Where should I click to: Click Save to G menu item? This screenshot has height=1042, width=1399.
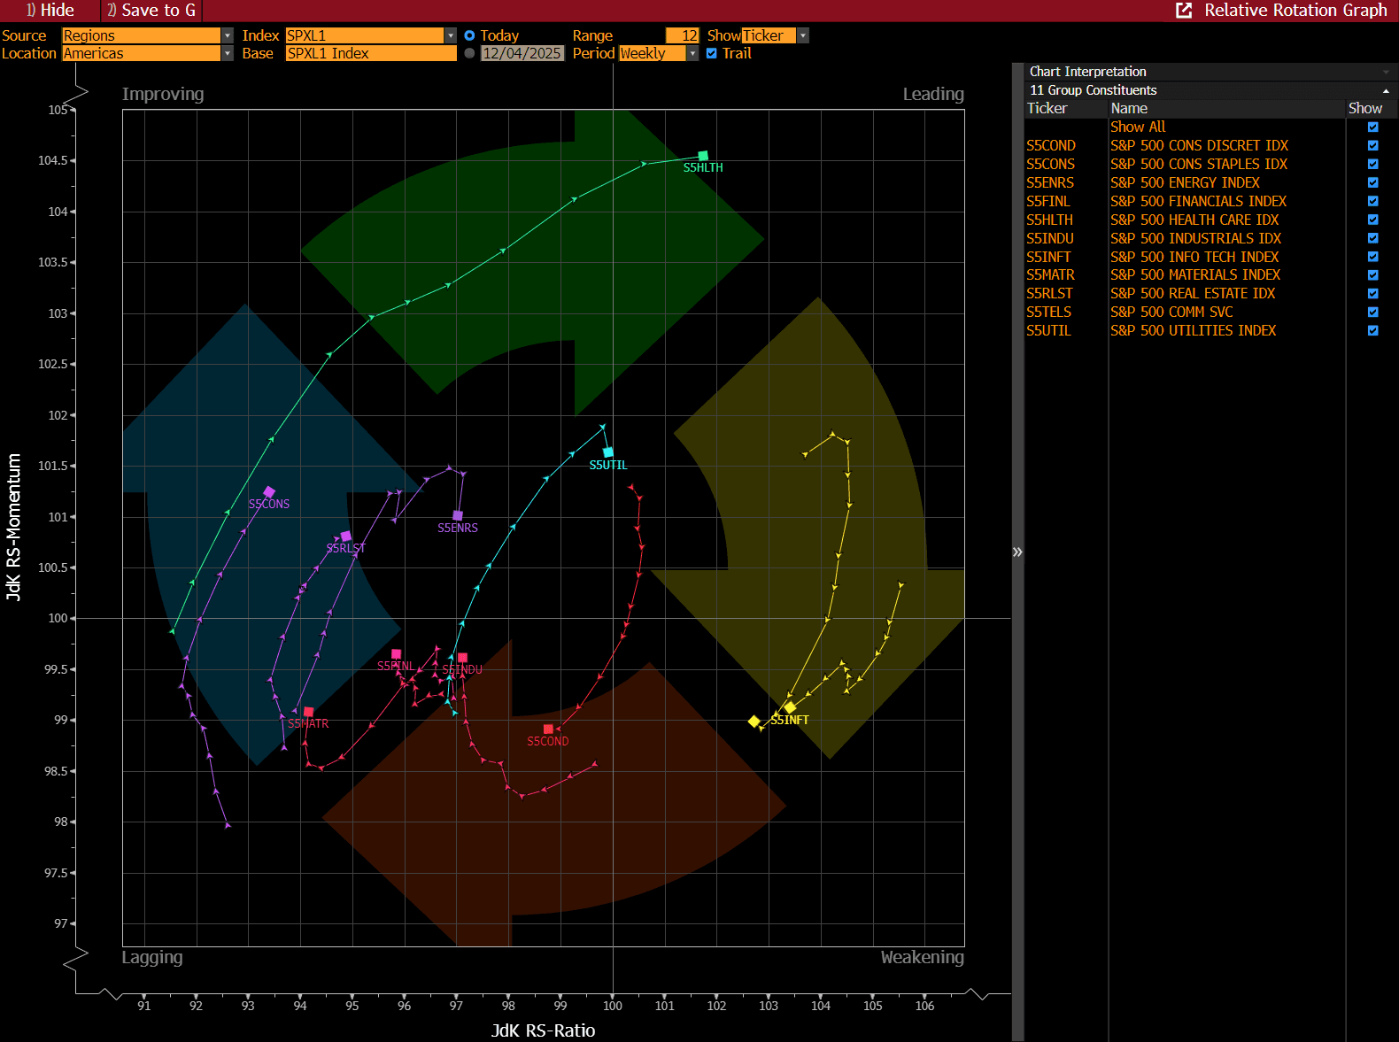(x=151, y=10)
